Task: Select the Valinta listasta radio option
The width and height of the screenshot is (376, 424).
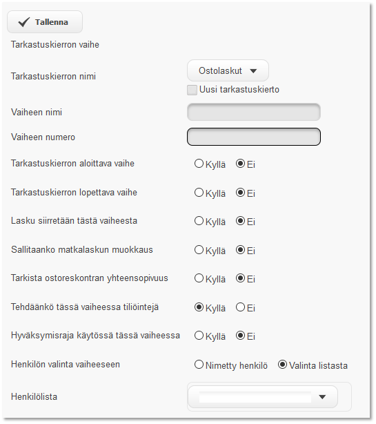Action: click(282, 365)
